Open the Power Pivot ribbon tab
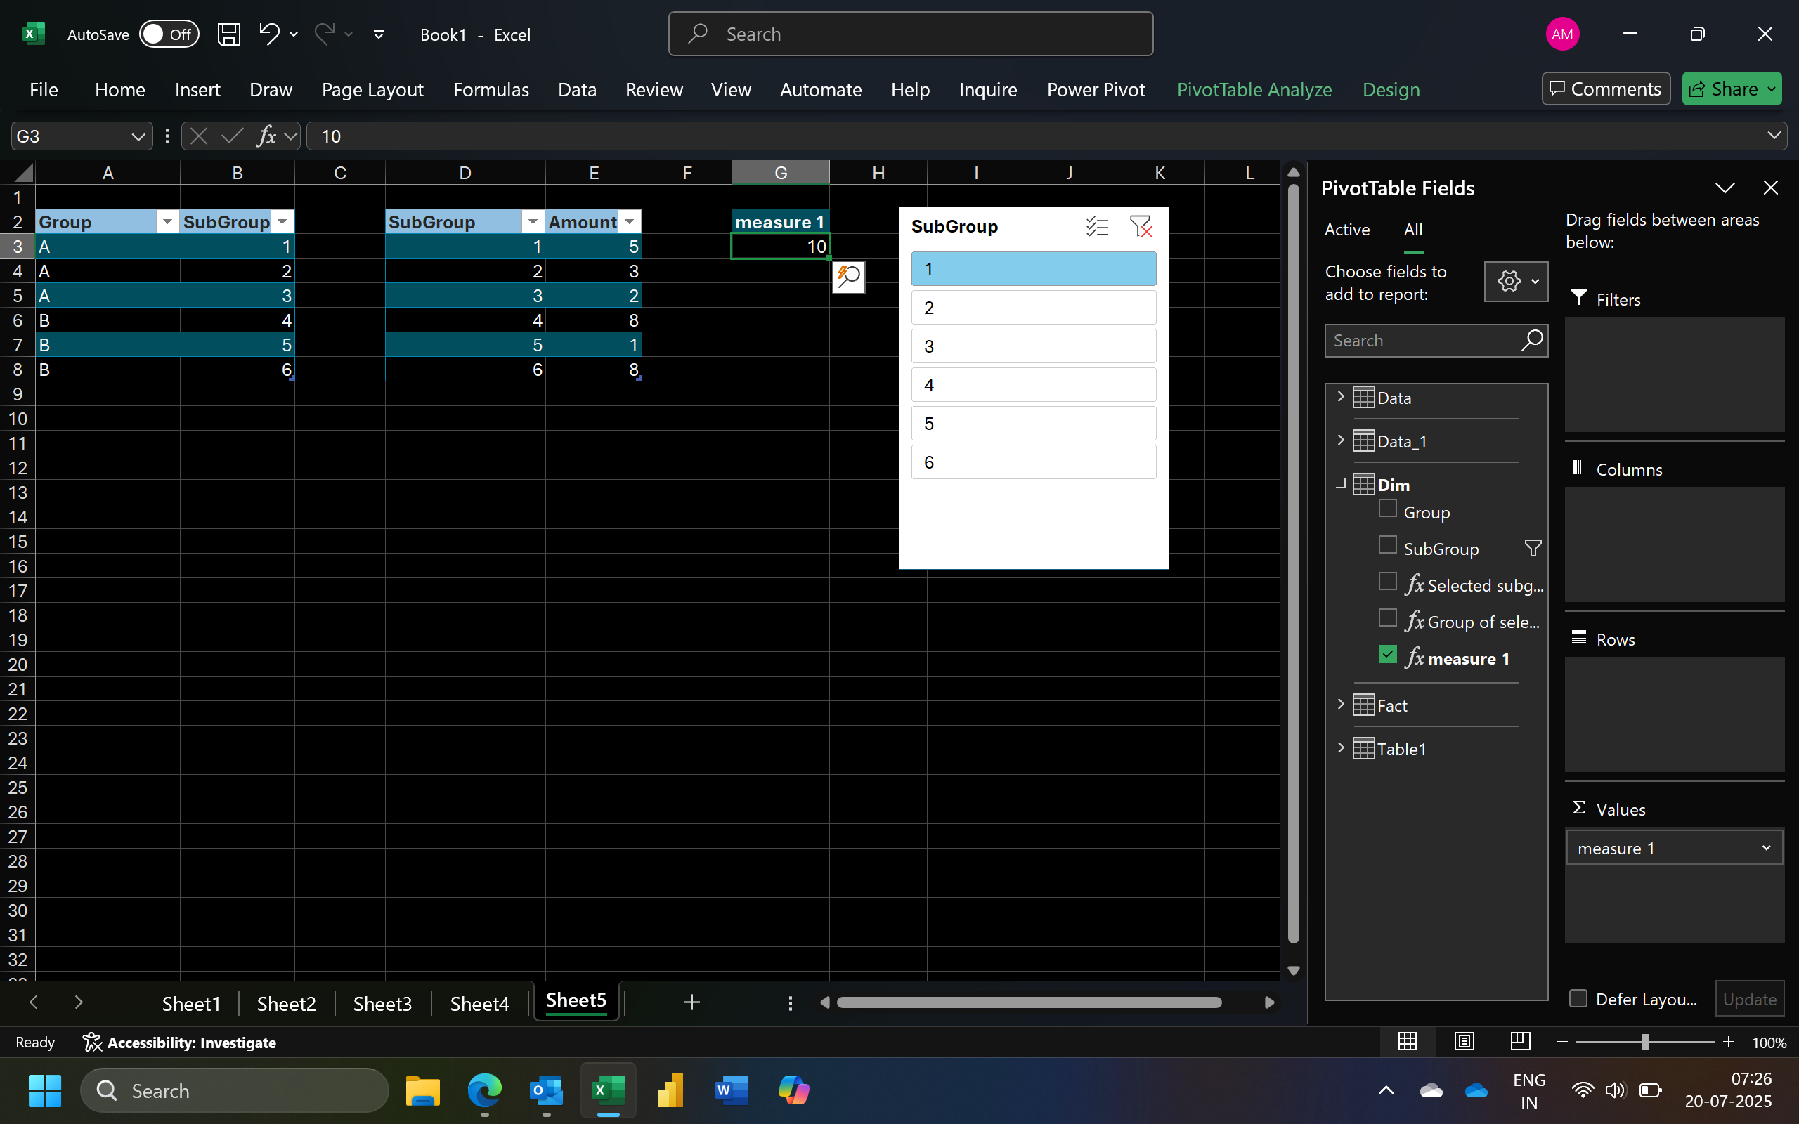Image resolution: width=1799 pixels, height=1124 pixels. tap(1096, 90)
